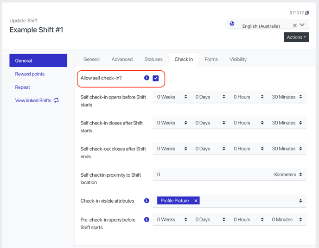
Task: Click the refresh icon beside View linked Shifts
Action: [57, 100]
